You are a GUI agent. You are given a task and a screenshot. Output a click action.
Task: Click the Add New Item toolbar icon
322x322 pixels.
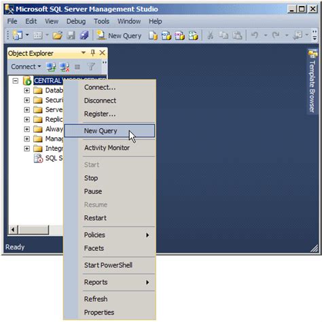pos(38,35)
